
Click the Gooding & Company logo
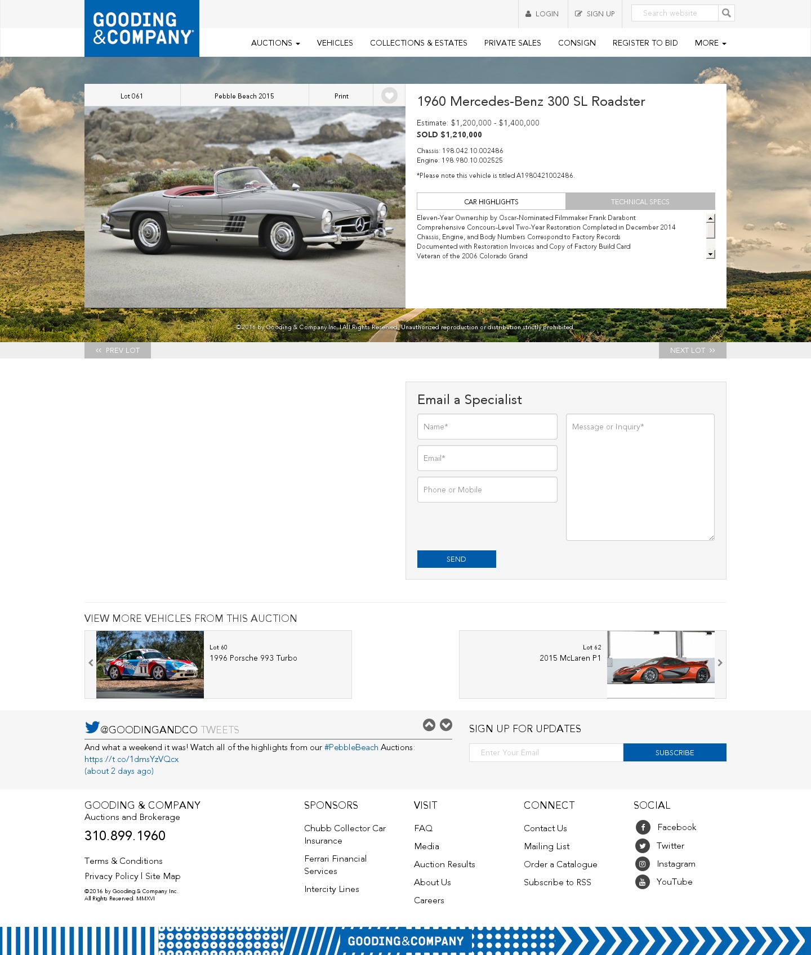coord(142,28)
